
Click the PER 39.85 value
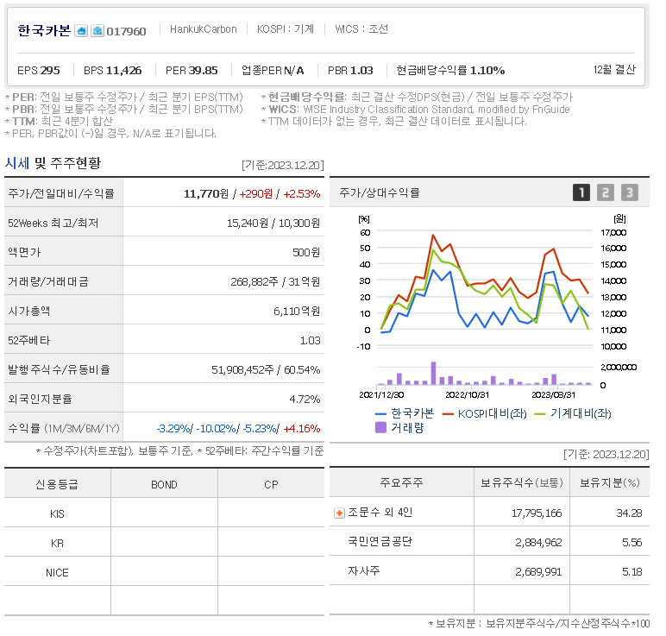click(x=192, y=71)
